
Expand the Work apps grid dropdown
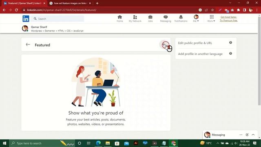[211, 18]
